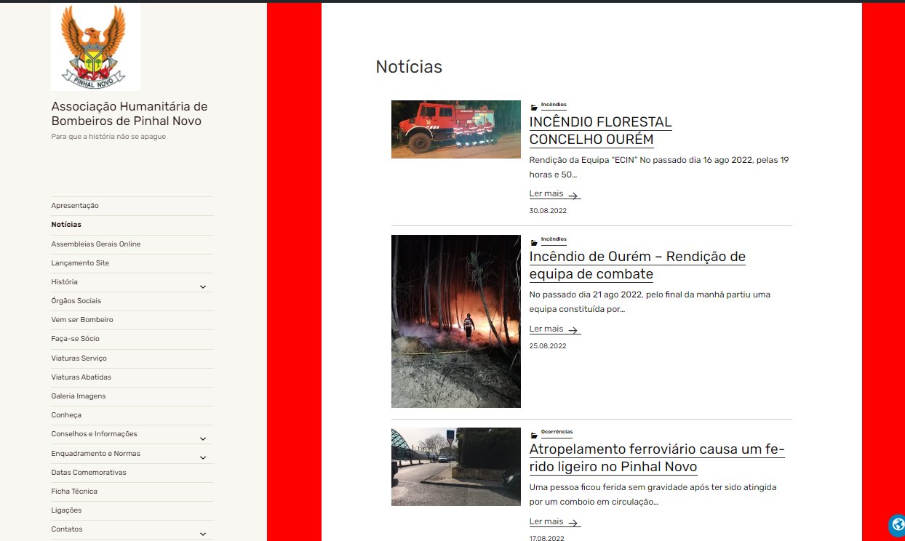This screenshot has width=905, height=541.
Task: Expand the História submenu chevron
Action: click(203, 286)
